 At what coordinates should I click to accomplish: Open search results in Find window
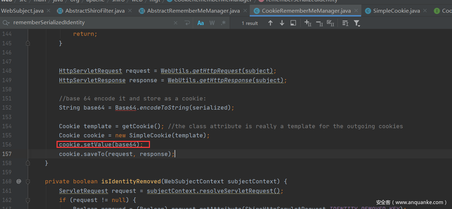tap(293, 23)
